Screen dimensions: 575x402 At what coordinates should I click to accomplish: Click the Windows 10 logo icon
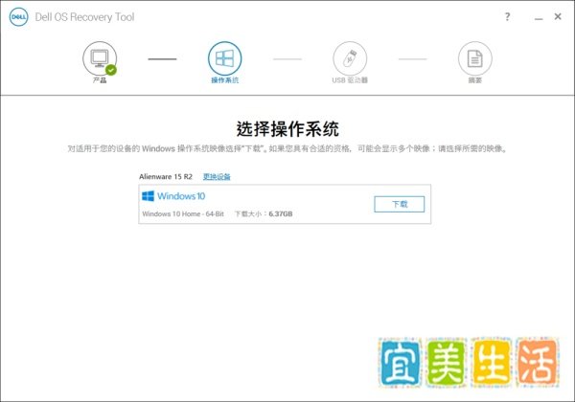[x=149, y=196]
